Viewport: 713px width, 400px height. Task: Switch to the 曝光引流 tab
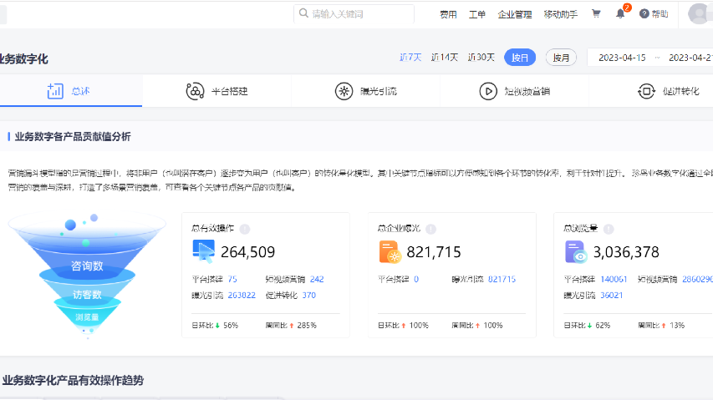[x=365, y=91]
